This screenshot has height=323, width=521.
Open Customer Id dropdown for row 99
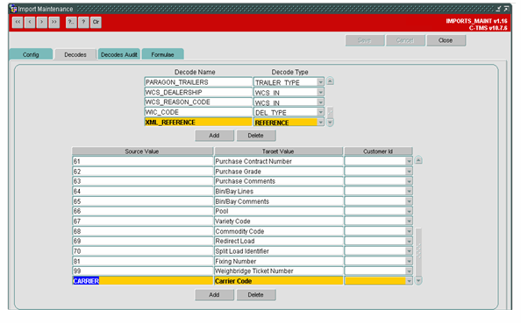pos(409,271)
